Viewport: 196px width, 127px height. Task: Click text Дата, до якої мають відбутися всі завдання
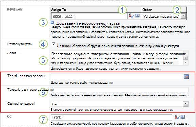click(82, 83)
